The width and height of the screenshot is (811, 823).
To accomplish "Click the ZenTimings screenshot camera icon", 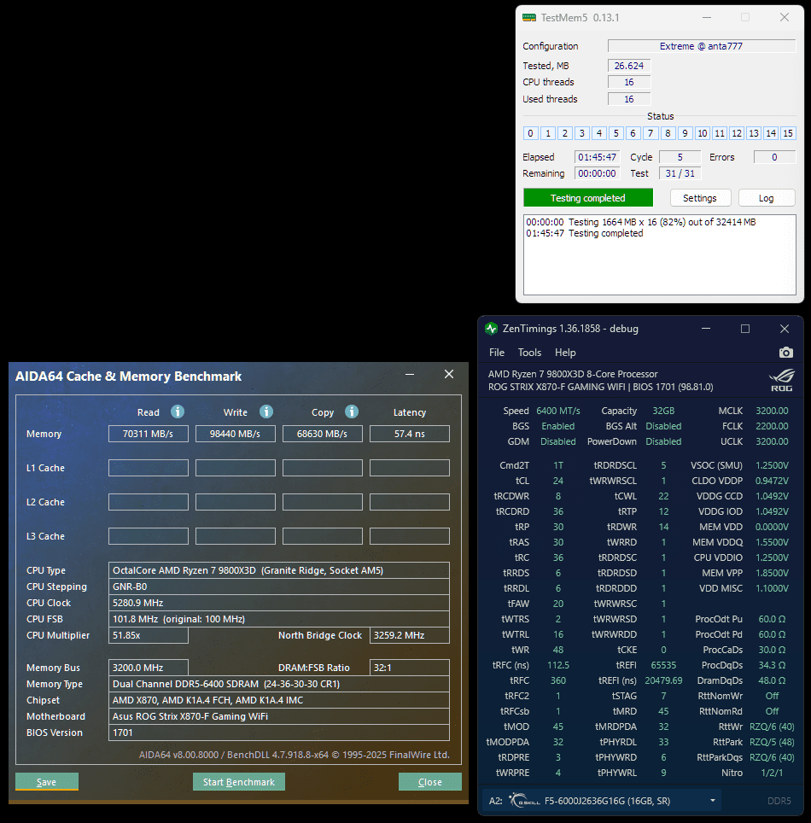I will (x=785, y=353).
